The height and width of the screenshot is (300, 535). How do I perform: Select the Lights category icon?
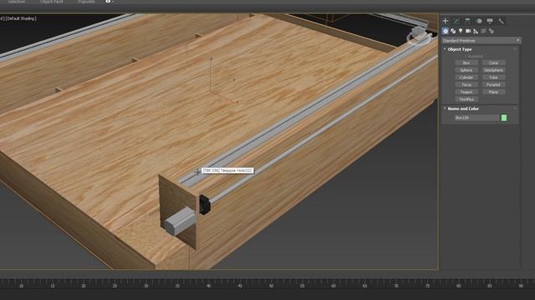tap(461, 31)
